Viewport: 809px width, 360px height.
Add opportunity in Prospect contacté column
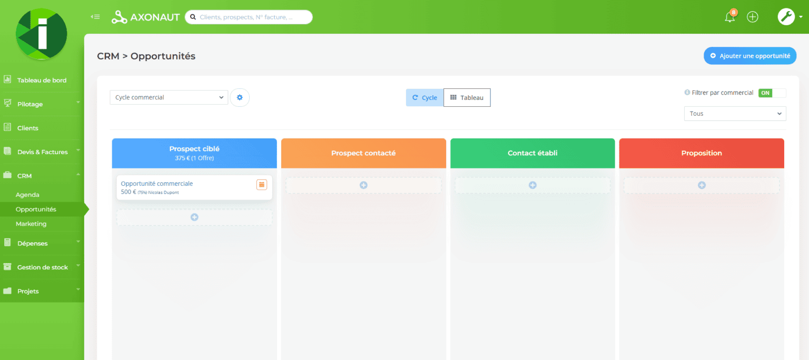coord(363,185)
